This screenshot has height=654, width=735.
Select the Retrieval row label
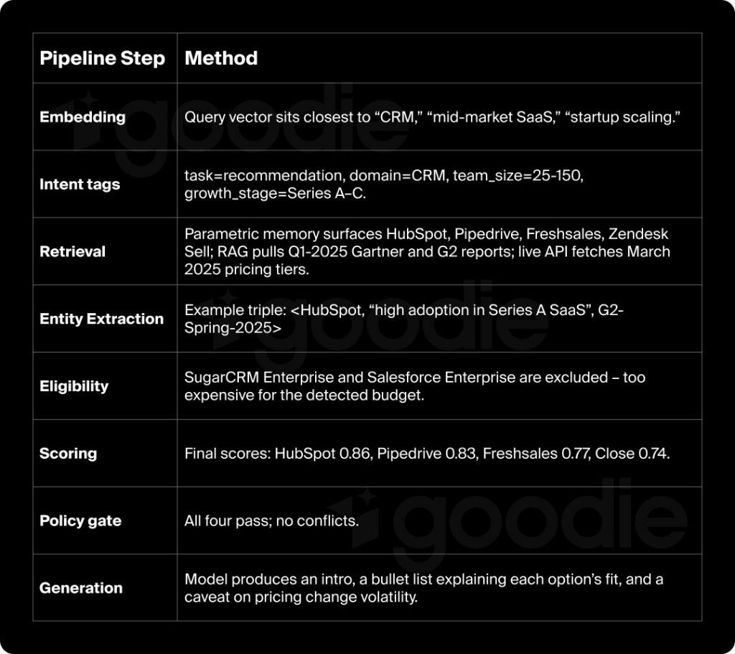pos(72,251)
